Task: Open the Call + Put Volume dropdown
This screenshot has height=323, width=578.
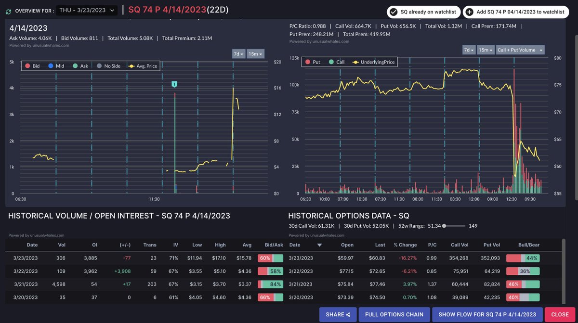Action: (x=520, y=50)
